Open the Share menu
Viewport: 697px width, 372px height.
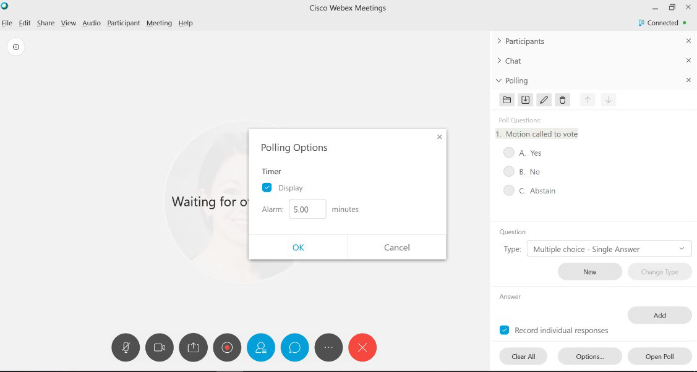click(x=45, y=23)
